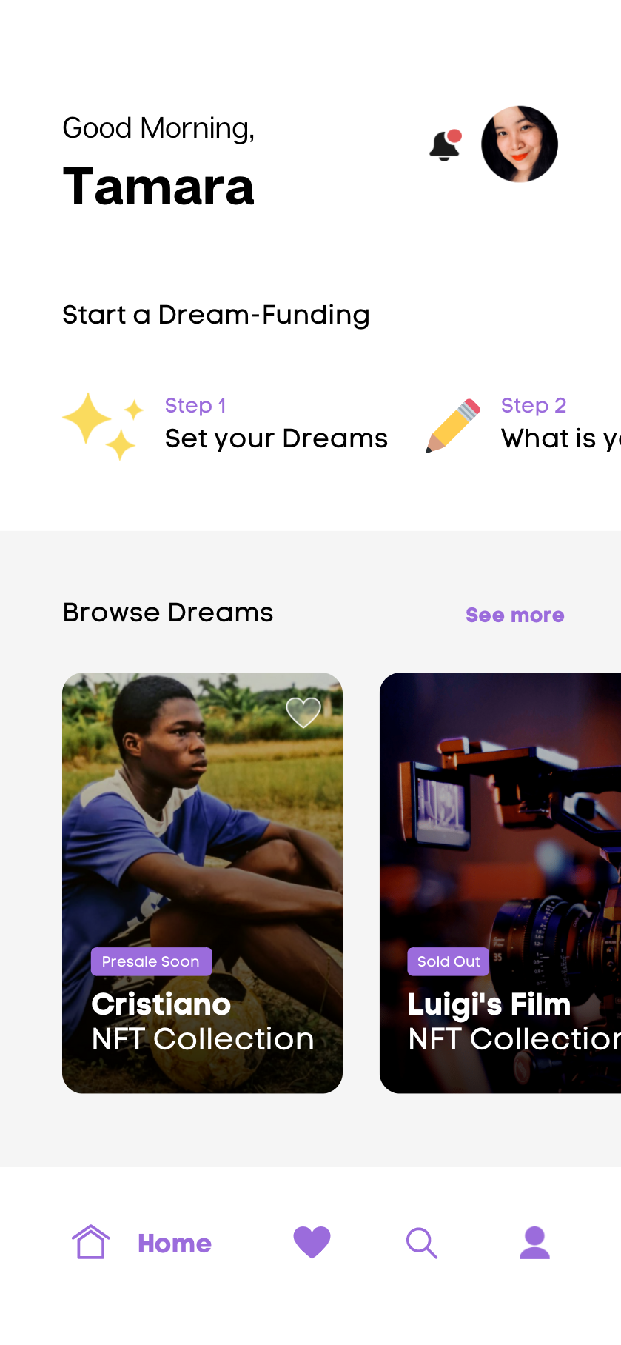The width and height of the screenshot is (621, 1345).
Task: Click the pencil icon for Step 2
Action: click(x=453, y=425)
